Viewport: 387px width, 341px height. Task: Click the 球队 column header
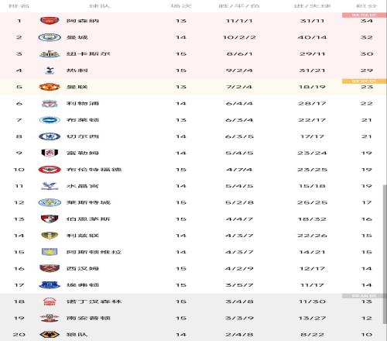click(100, 5)
